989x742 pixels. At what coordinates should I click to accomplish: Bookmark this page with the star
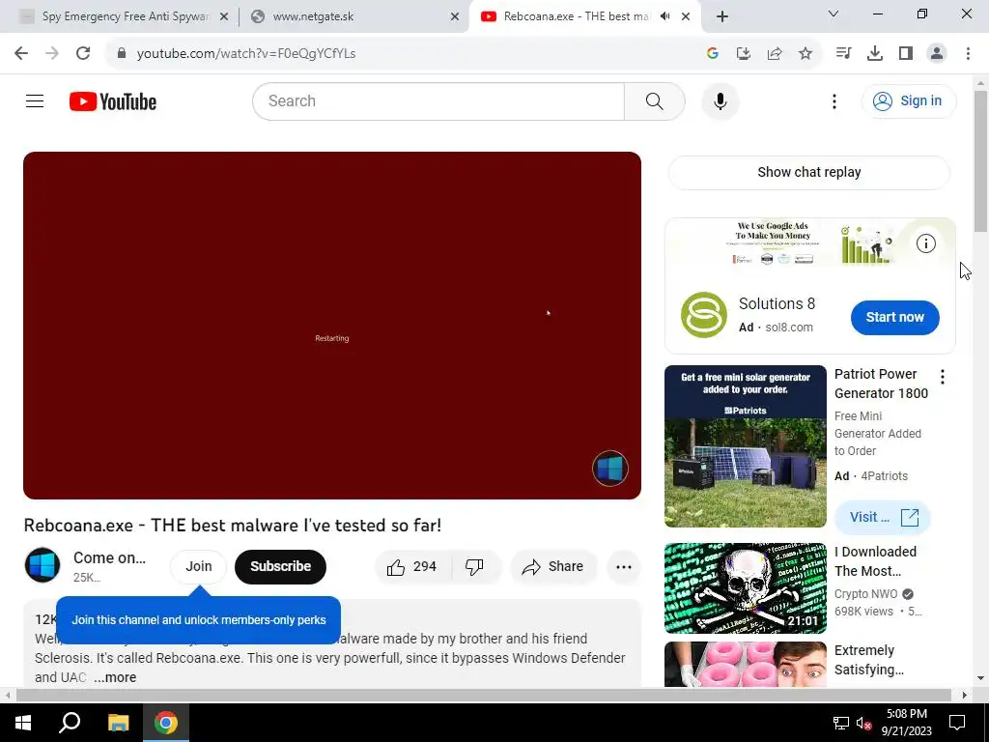(805, 54)
